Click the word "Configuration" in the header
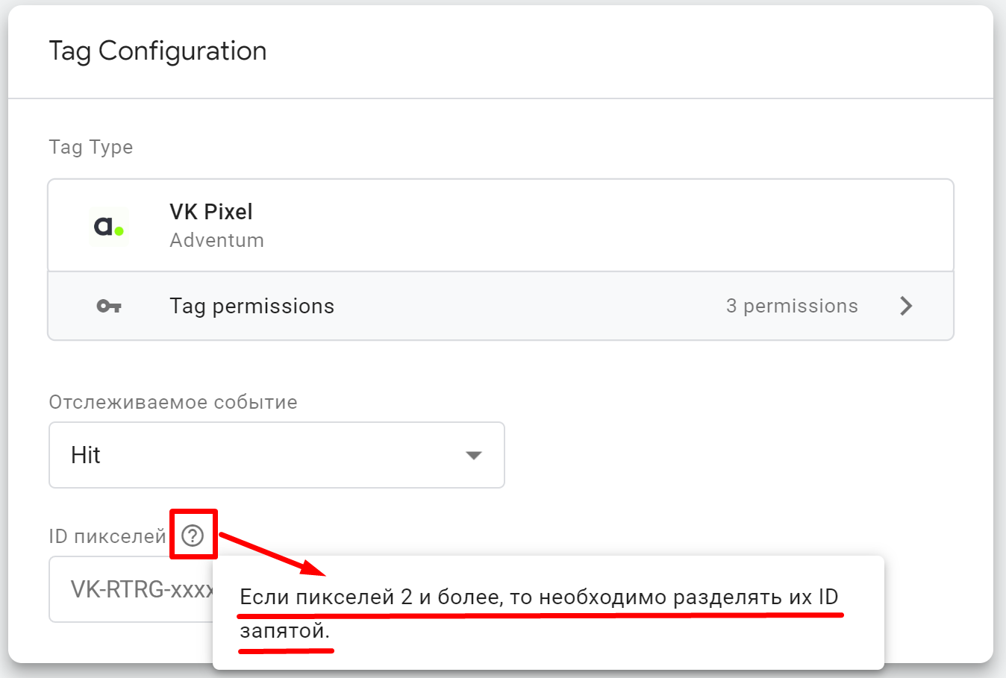This screenshot has width=1006, height=678. point(182,51)
